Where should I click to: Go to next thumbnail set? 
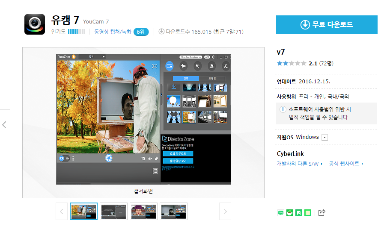tap(225, 212)
